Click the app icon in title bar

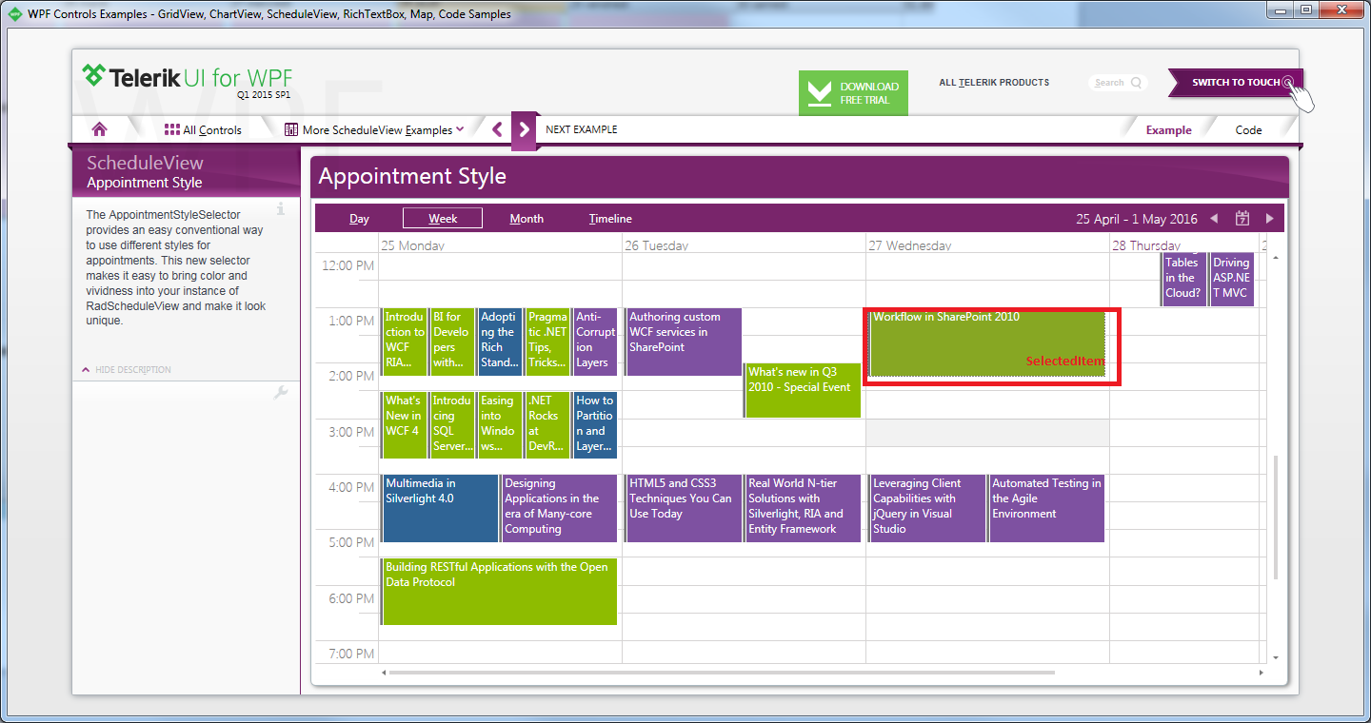(x=16, y=14)
